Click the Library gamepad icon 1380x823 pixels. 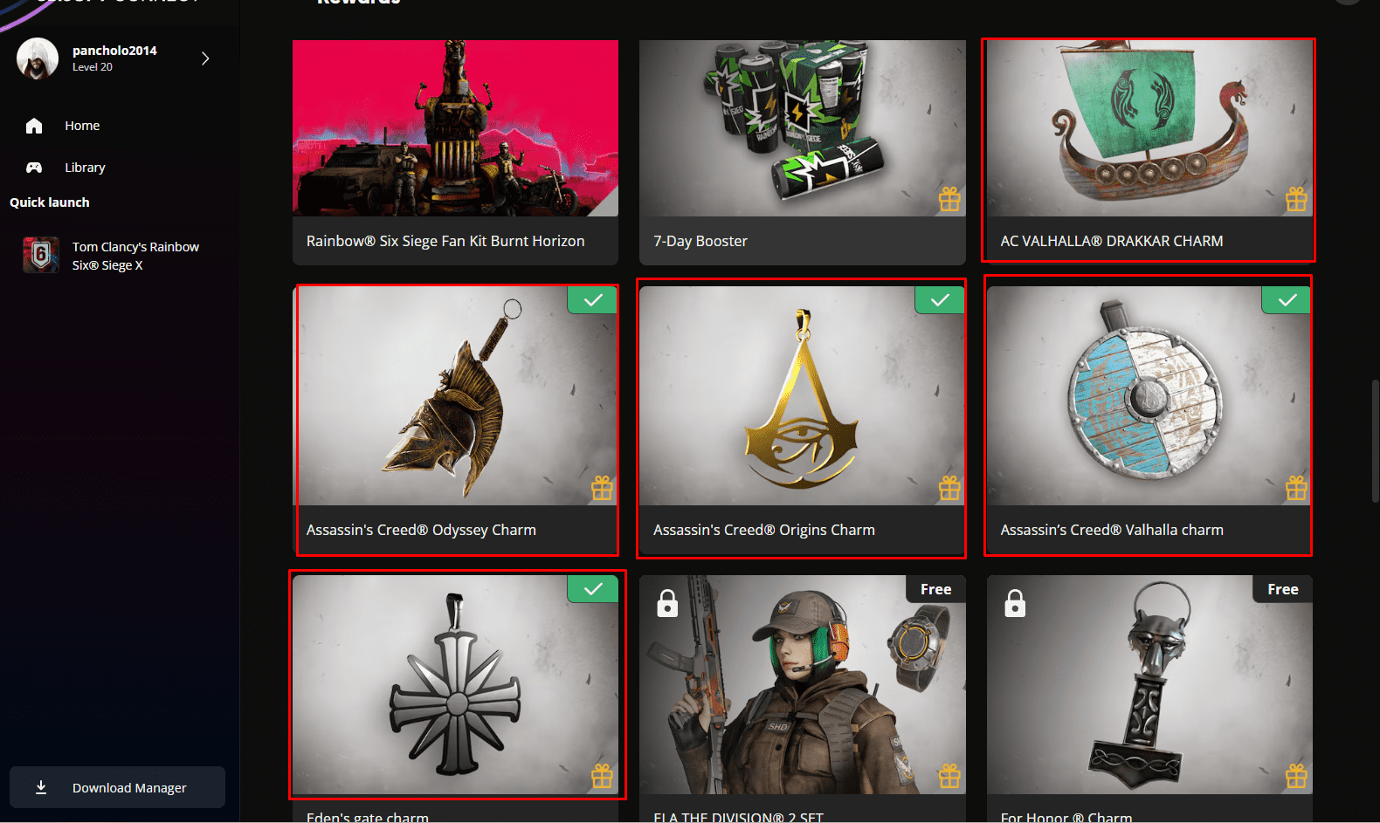[34, 168]
